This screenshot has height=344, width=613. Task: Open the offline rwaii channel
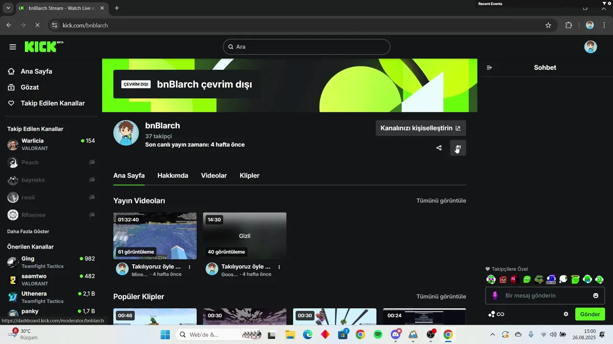pos(51,197)
